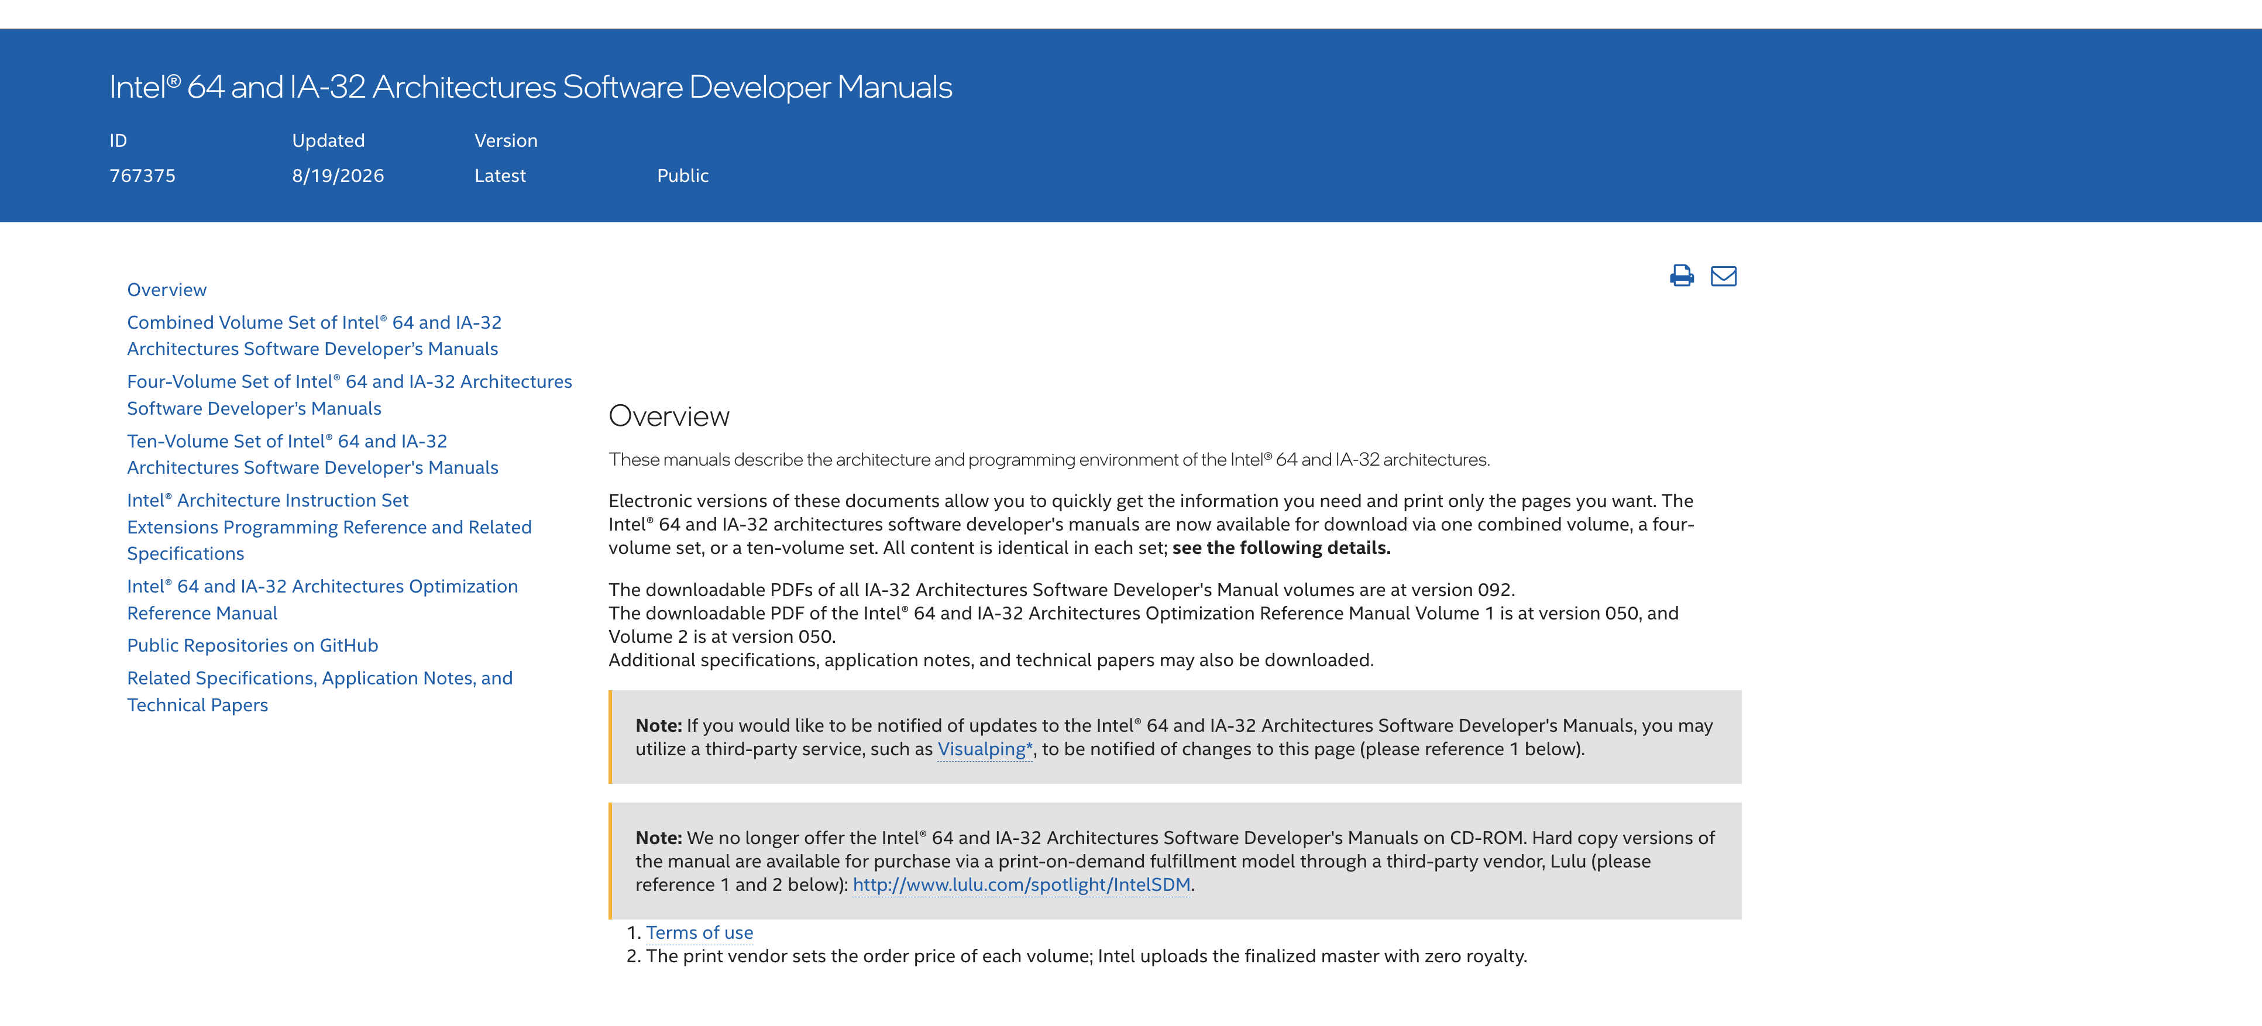Click the ID column label

tap(119, 140)
